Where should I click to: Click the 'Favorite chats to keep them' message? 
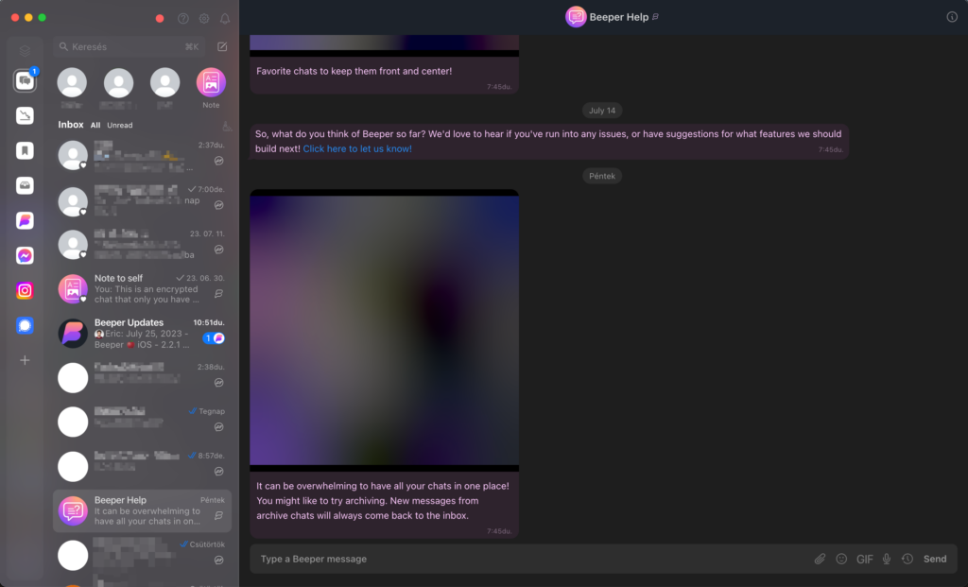click(354, 71)
